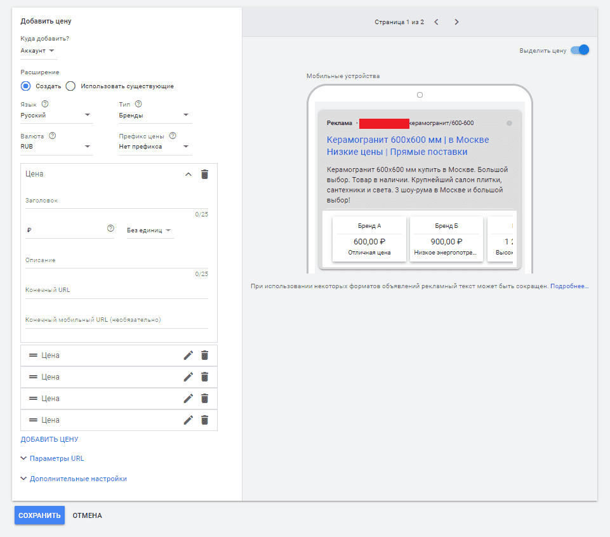Open help for Язык field
610x537 pixels.
45,104
